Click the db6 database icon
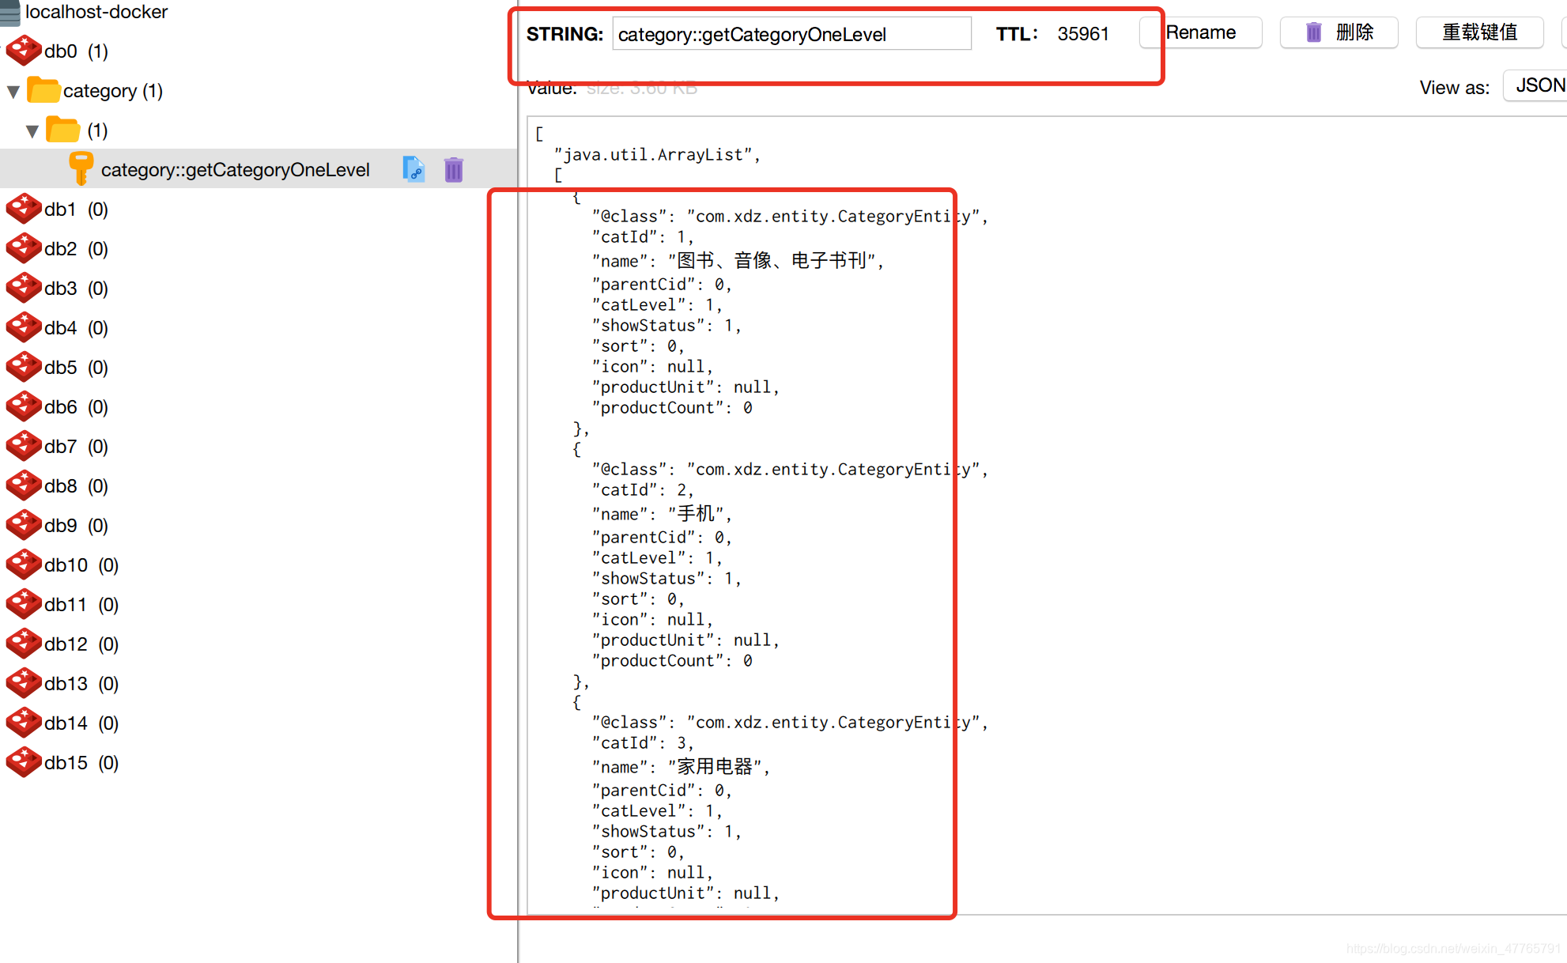Screen dimensions: 1567x963 click(24, 406)
